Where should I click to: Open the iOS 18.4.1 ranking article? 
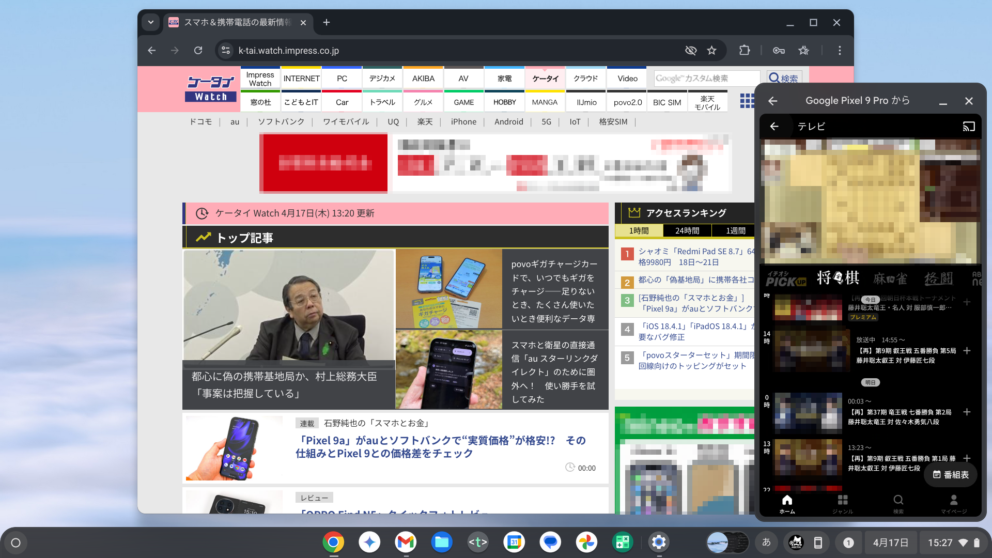click(696, 332)
